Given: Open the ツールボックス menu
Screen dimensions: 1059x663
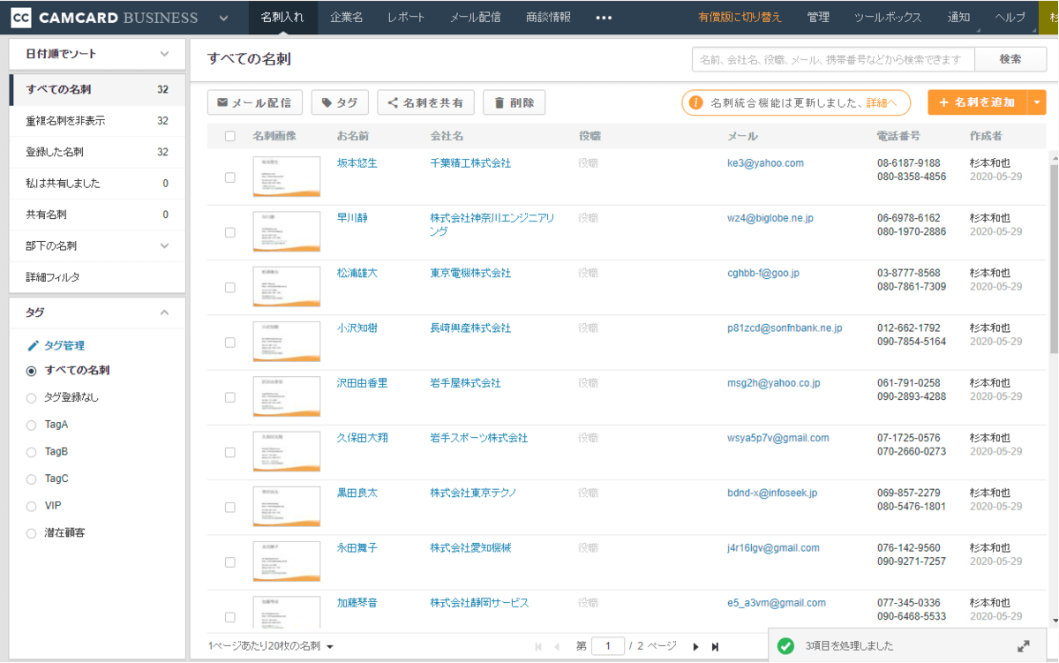Looking at the screenshot, I should click(x=888, y=18).
